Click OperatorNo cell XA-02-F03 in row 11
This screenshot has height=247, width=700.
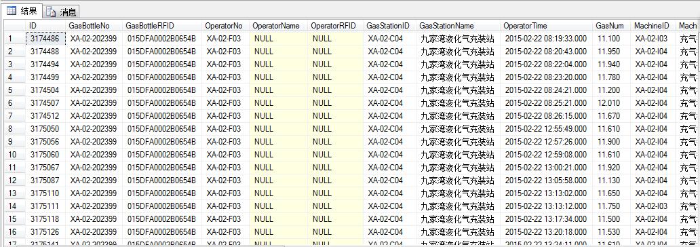226,168
